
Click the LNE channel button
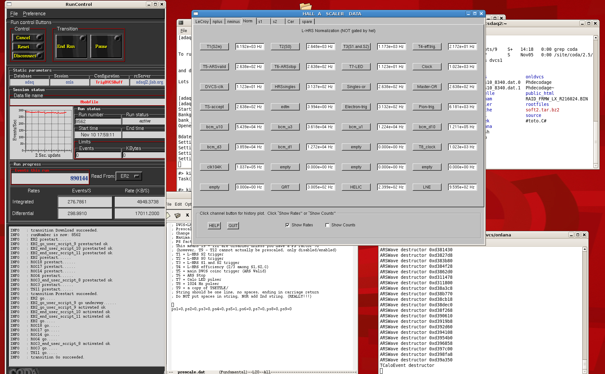coord(427,187)
